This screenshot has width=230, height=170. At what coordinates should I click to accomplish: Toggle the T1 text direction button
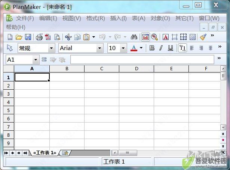pos(183,48)
